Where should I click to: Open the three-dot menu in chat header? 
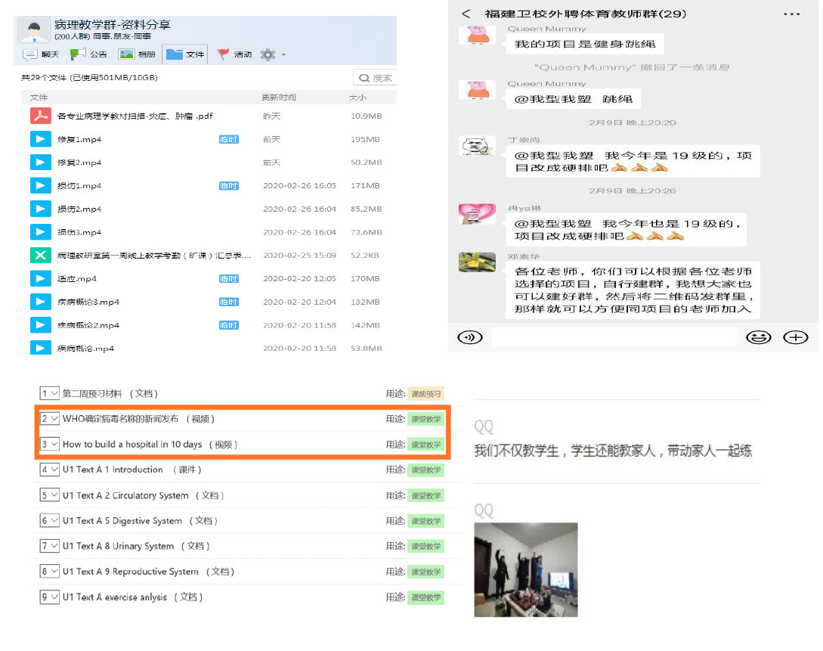(791, 14)
